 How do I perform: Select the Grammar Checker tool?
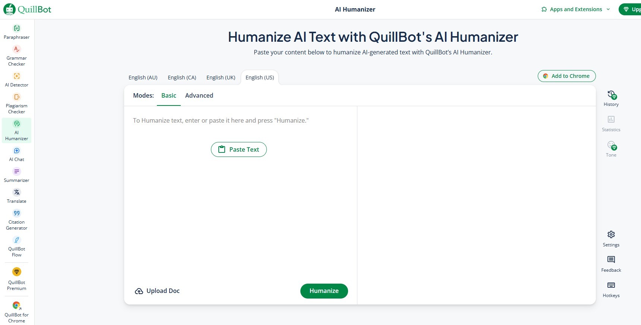pyautogui.click(x=16, y=55)
